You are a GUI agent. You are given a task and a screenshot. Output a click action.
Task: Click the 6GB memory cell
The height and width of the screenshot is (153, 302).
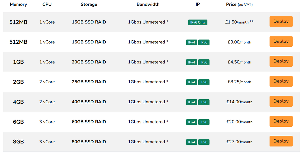(x=18, y=122)
